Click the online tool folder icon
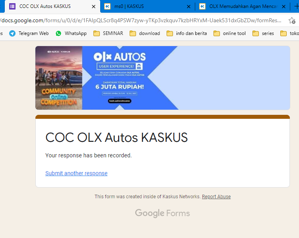Screen dimensions: 299x238 (x=217, y=33)
